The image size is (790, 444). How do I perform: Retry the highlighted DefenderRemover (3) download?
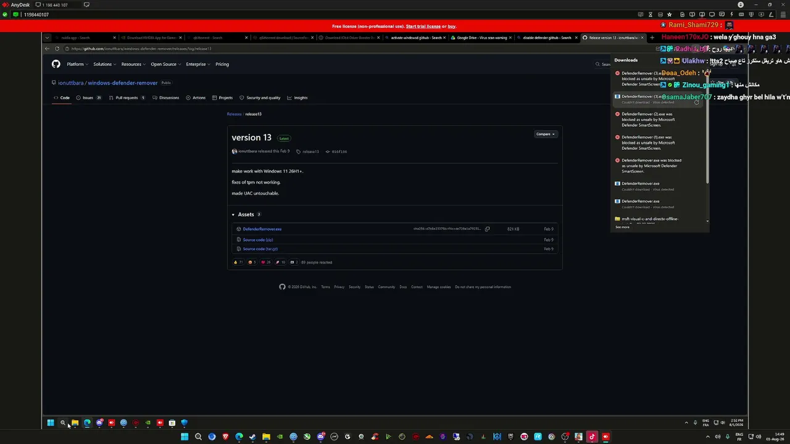697,102
